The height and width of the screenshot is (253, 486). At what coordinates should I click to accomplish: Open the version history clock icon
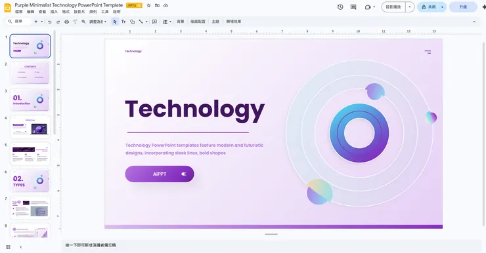click(x=340, y=7)
